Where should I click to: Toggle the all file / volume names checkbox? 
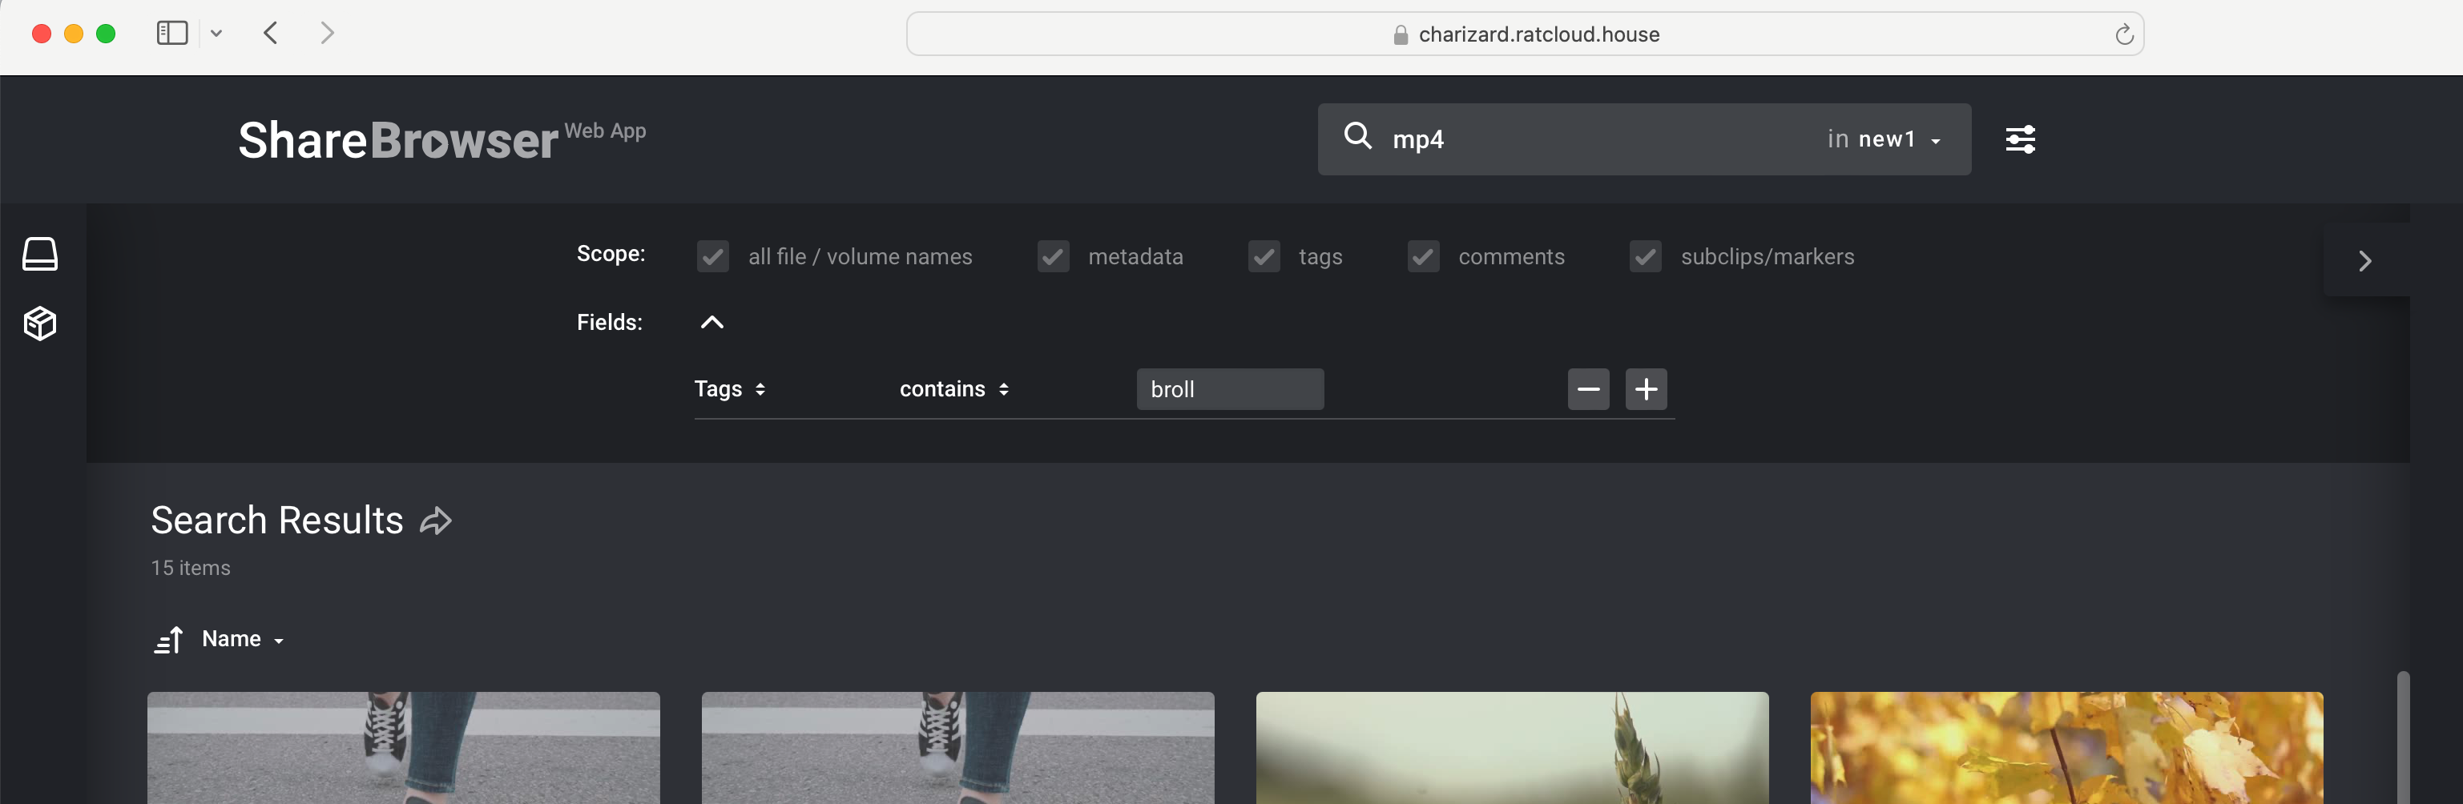point(712,256)
